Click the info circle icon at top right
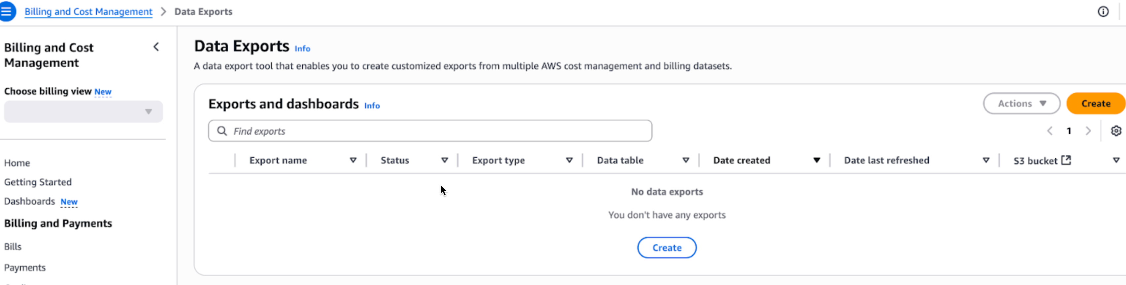1126x285 pixels. pyautogui.click(x=1103, y=12)
